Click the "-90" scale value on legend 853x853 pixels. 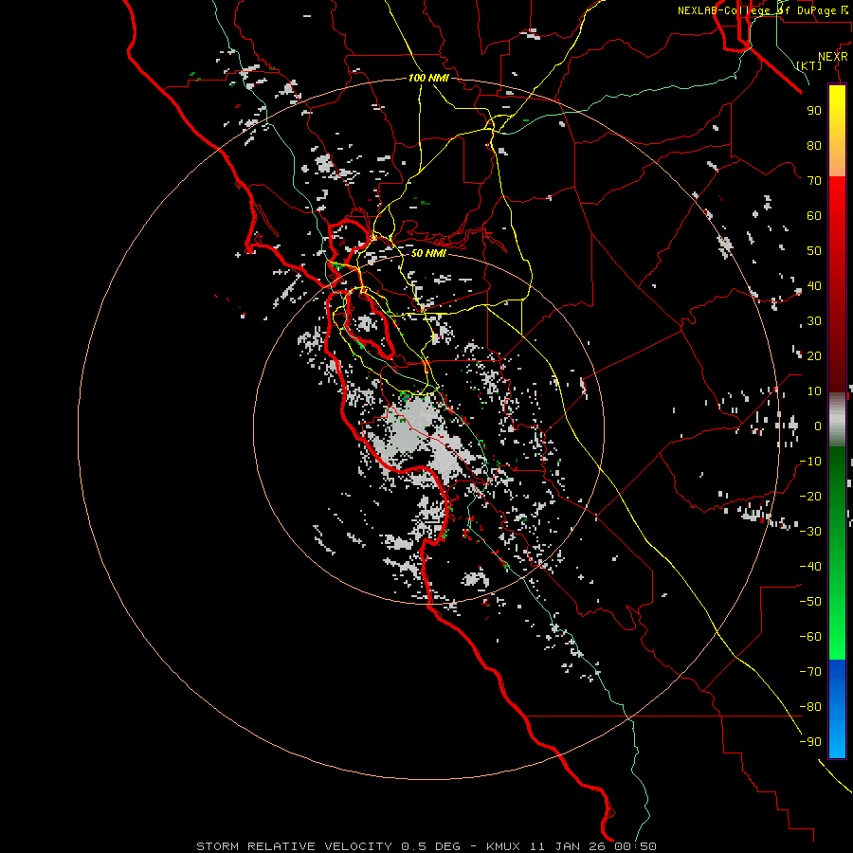click(x=810, y=742)
